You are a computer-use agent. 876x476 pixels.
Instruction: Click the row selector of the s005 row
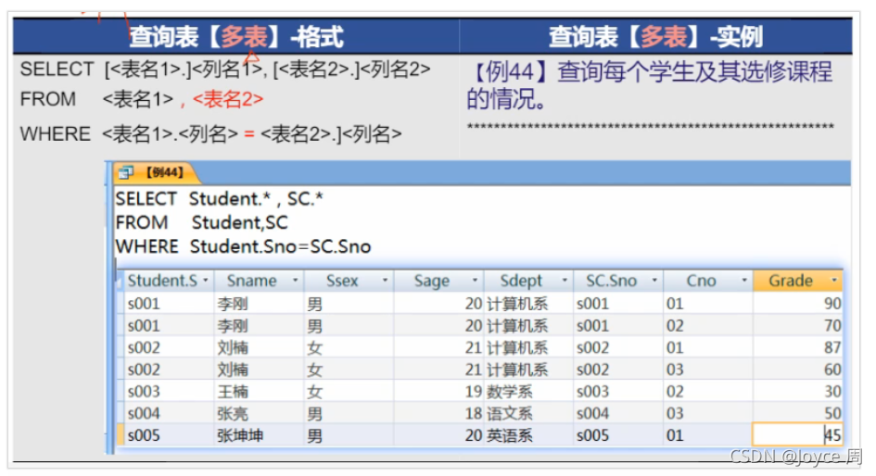(x=120, y=434)
